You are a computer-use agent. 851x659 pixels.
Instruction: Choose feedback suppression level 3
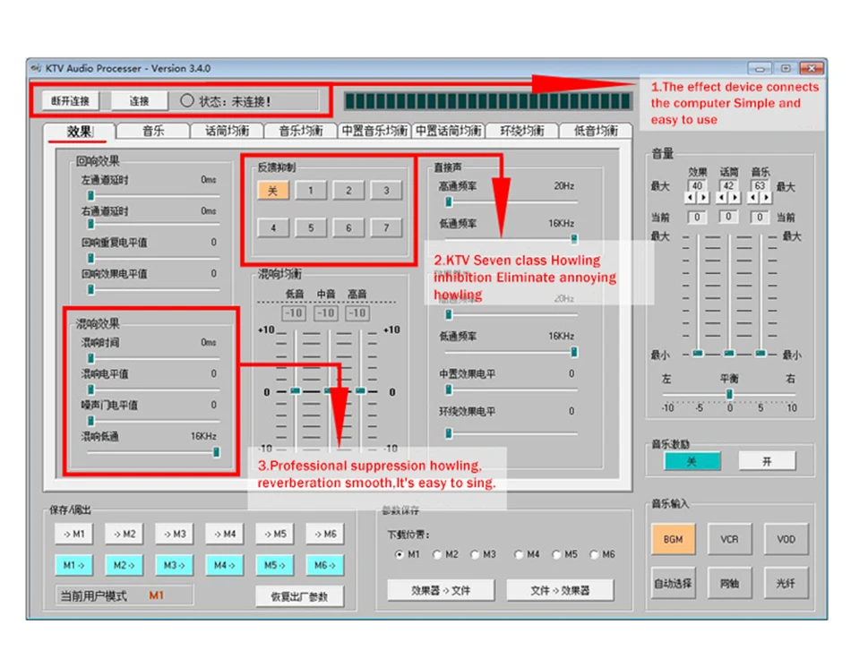386,191
